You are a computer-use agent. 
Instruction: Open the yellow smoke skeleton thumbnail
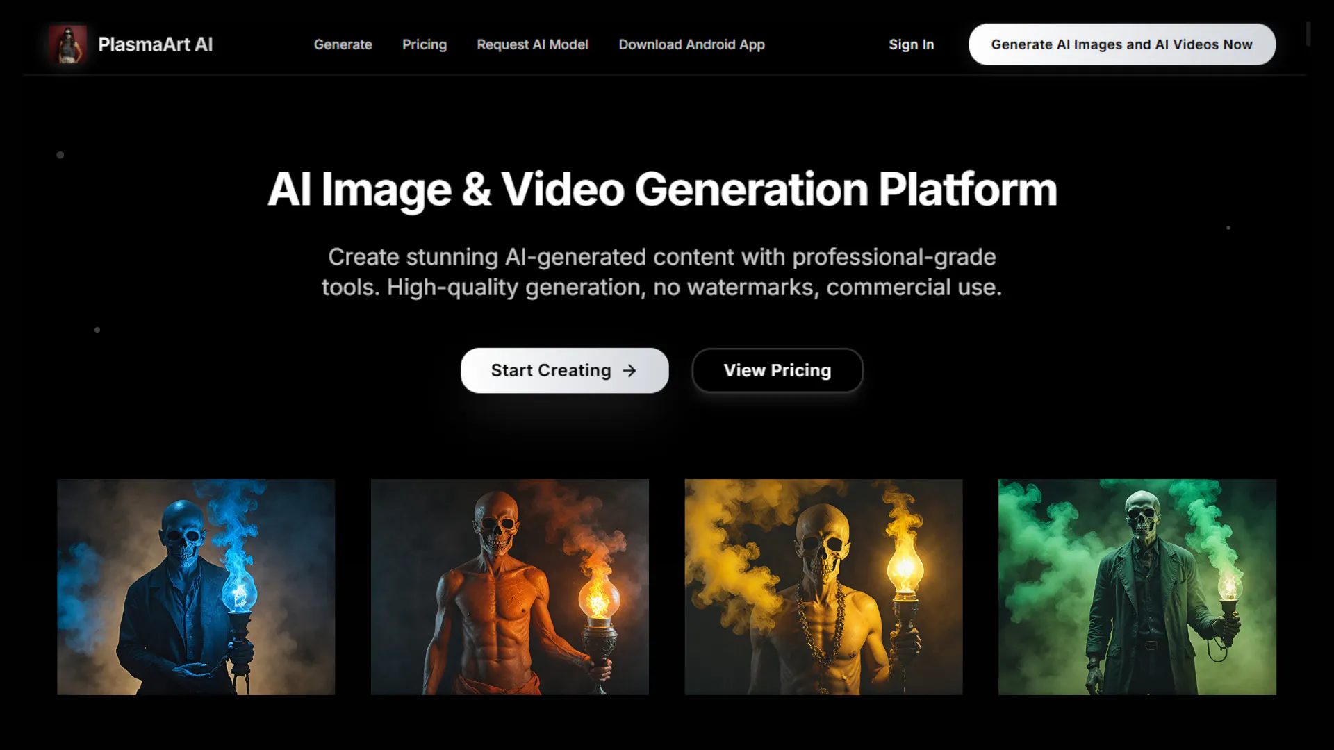point(823,587)
